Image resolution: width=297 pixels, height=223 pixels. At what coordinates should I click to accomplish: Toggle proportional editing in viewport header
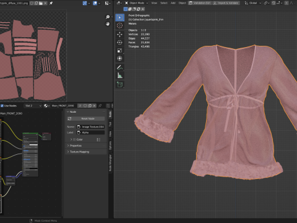point(286,3)
